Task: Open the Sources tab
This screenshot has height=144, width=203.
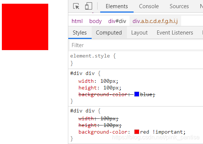Action: [x=179, y=6]
